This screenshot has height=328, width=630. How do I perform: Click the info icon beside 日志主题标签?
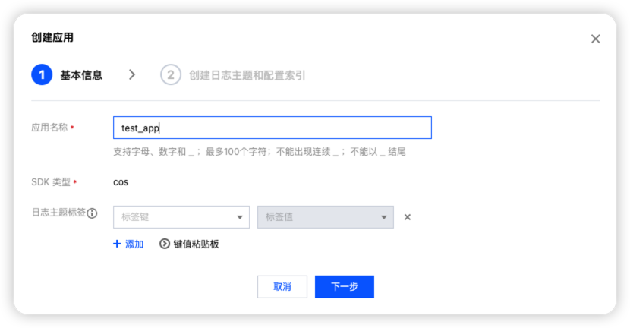(92, 213)
